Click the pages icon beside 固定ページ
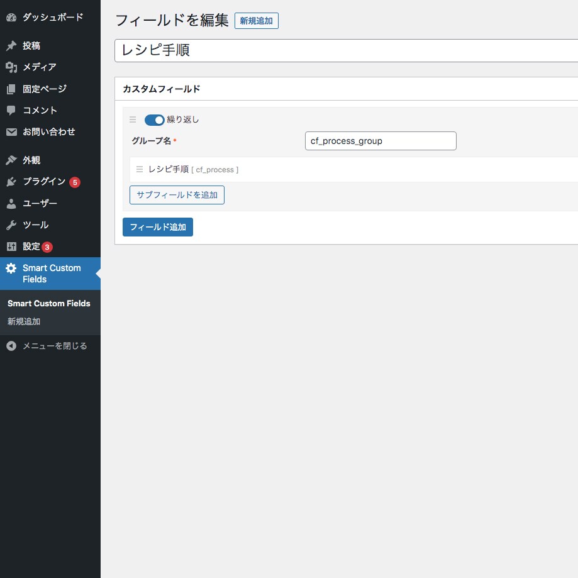This screenshot has width=578, height=578. (x=11, y=89)
